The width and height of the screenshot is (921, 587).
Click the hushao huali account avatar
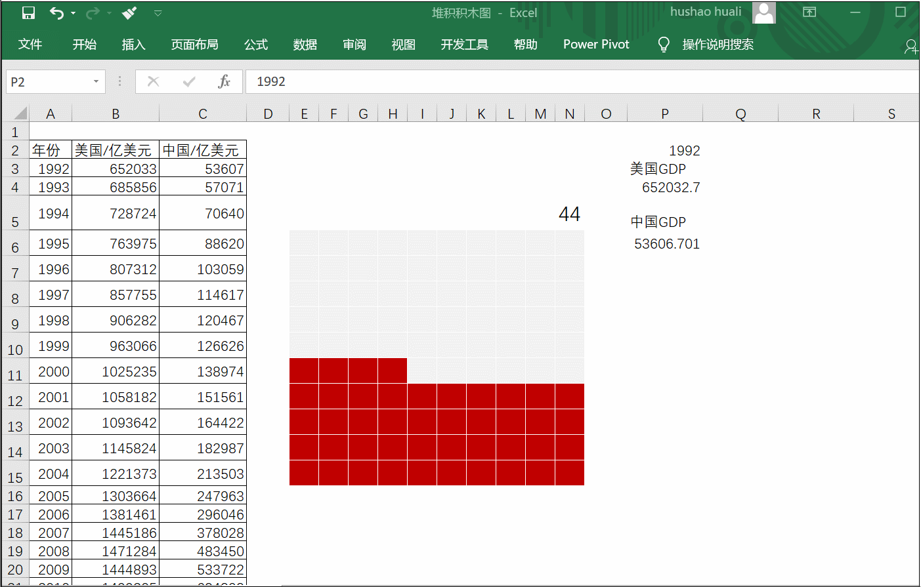click(763, 12)
